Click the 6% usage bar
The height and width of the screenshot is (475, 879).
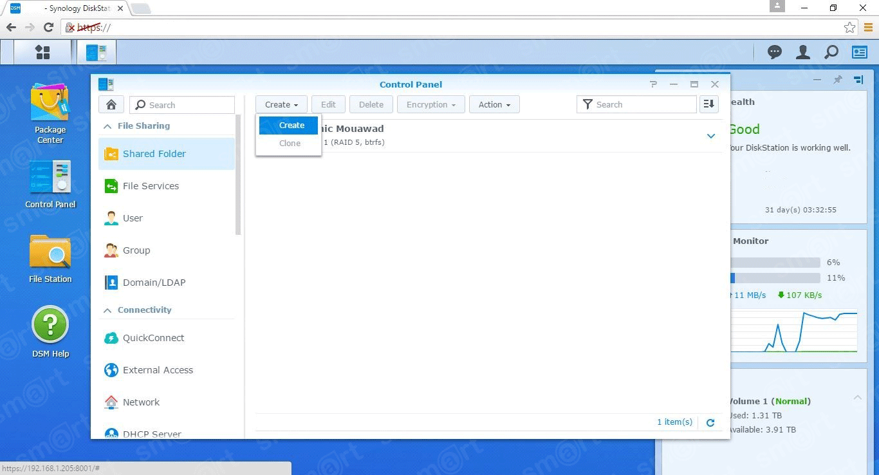[775, 263]
